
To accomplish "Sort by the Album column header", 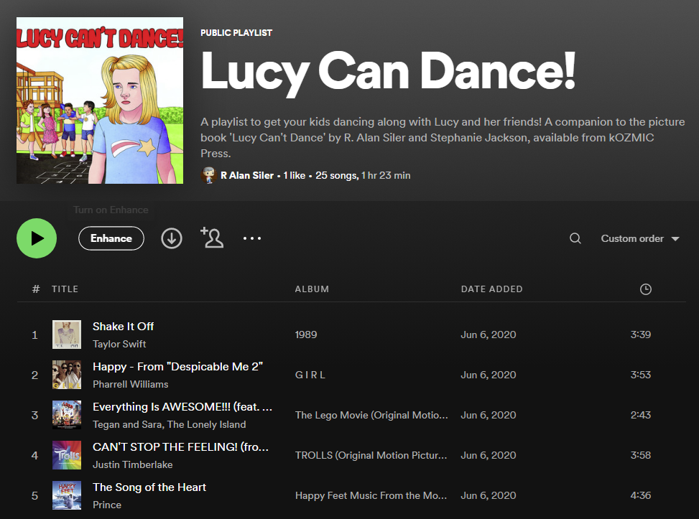I will pyautogui.click(x=312, y=289).
